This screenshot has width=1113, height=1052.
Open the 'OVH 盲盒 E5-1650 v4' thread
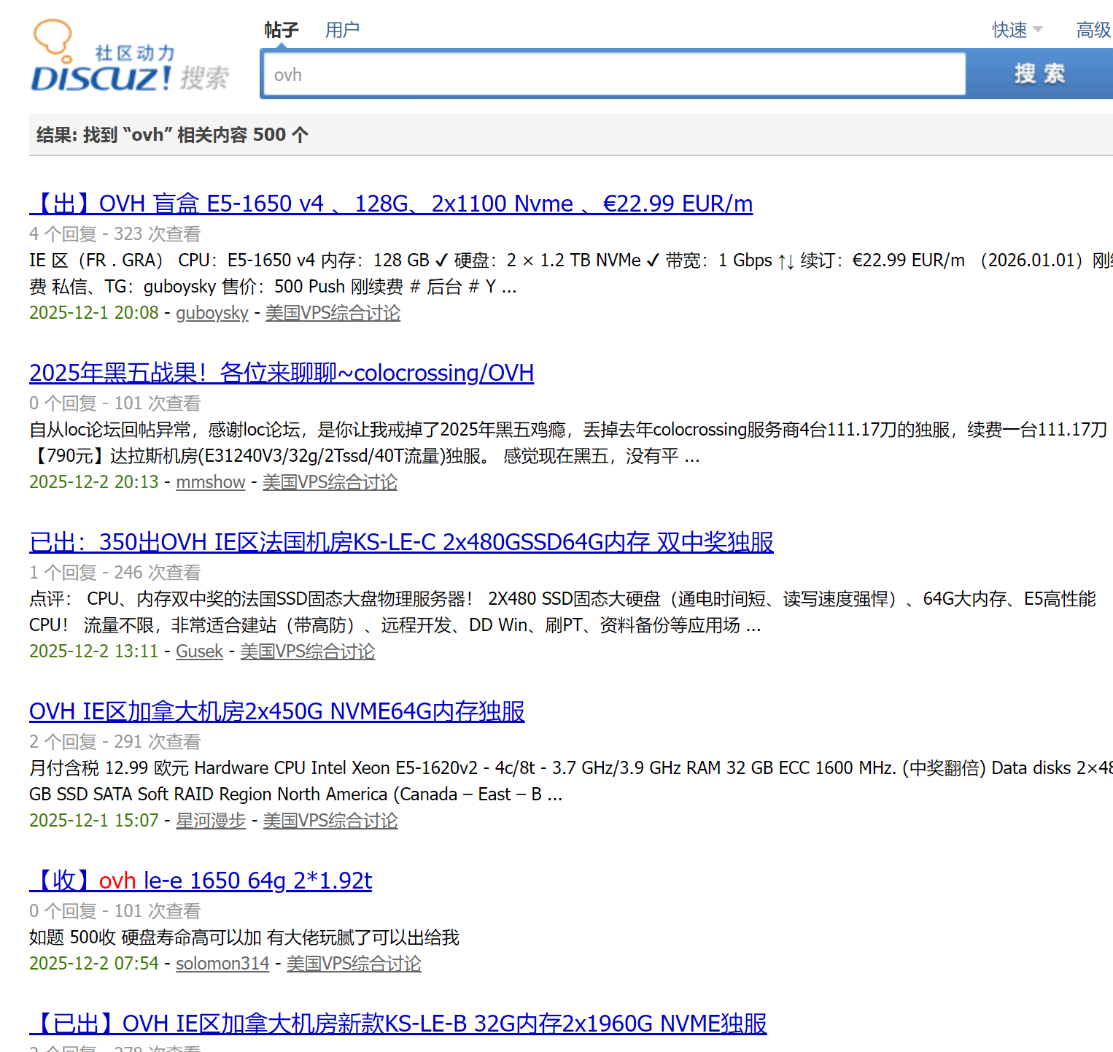pos(391,204)
